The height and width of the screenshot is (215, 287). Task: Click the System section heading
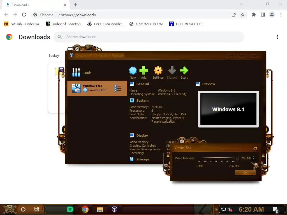click(x=142, y=101)
